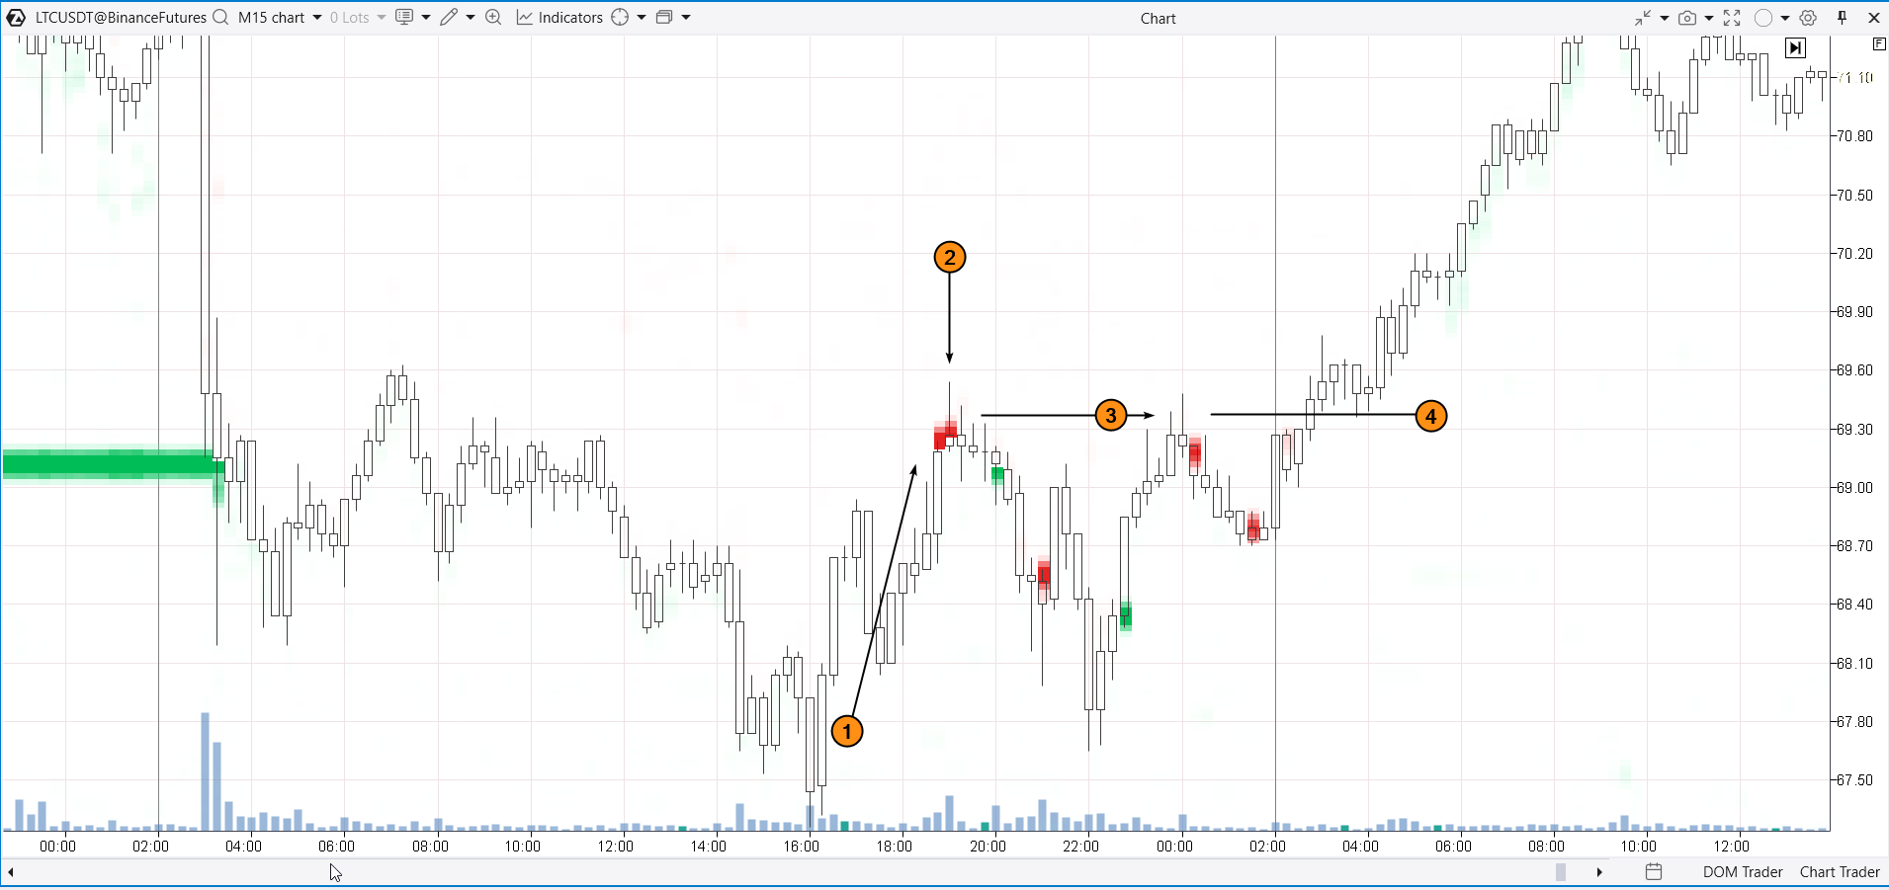
Task: Toggle the pin window icon
Action: point(1843,18)
